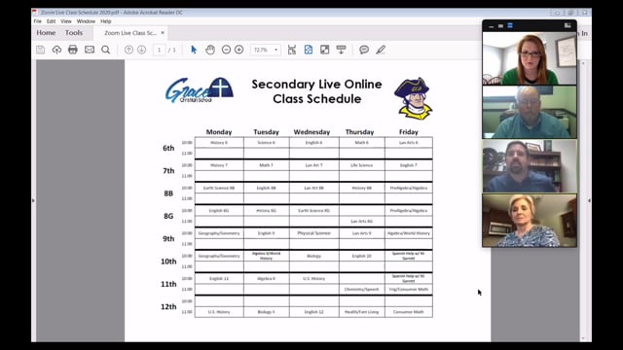The height and width of the screenshot is (350, 623).
Task: Click the Tuesday column header
Action: coord(266,132)
